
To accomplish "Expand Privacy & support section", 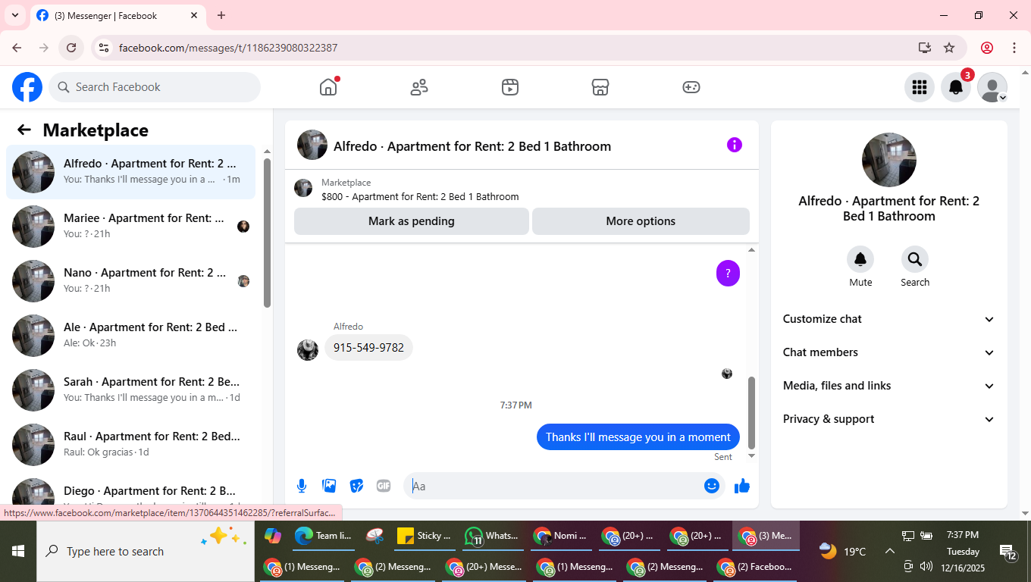I will [x=889, y=419].
